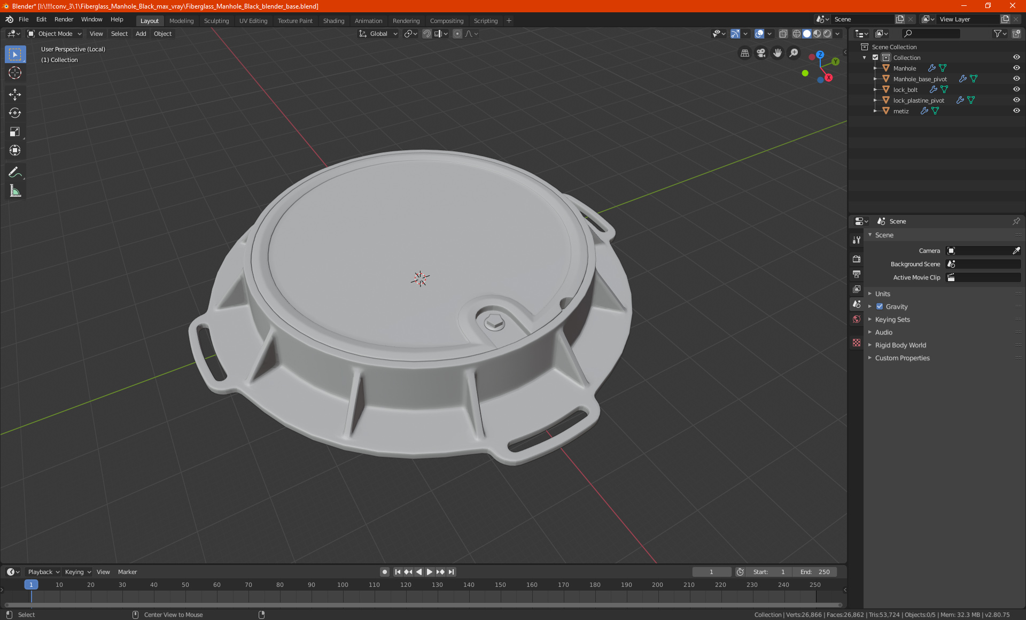Image resolution: width=1026 pixels, height=620 pixels.
Task: Switch to rendered viewport shading
Action: (x=827, y=34)
